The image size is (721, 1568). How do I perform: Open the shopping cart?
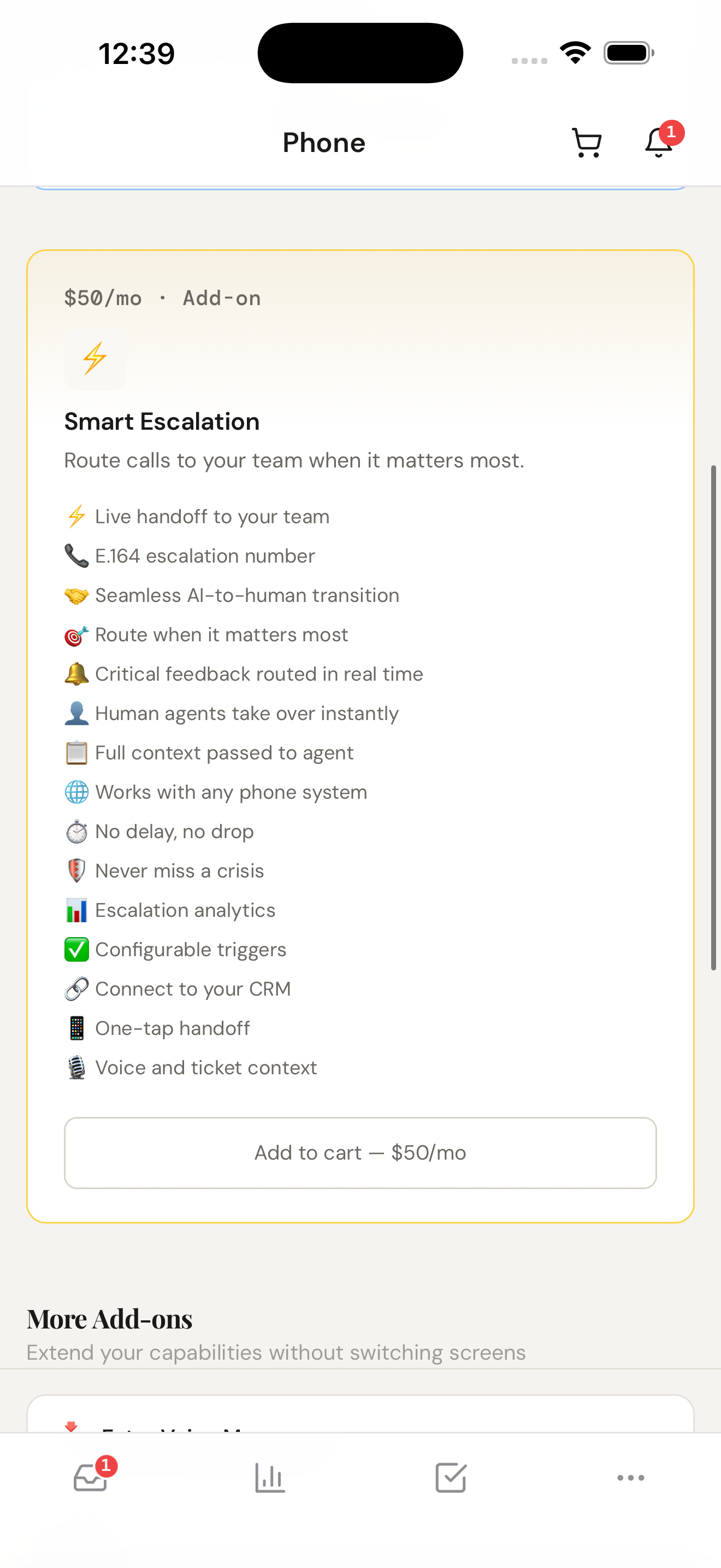point(587,144)
